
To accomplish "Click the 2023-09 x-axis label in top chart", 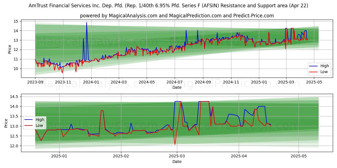I will [x=35, y=83].
